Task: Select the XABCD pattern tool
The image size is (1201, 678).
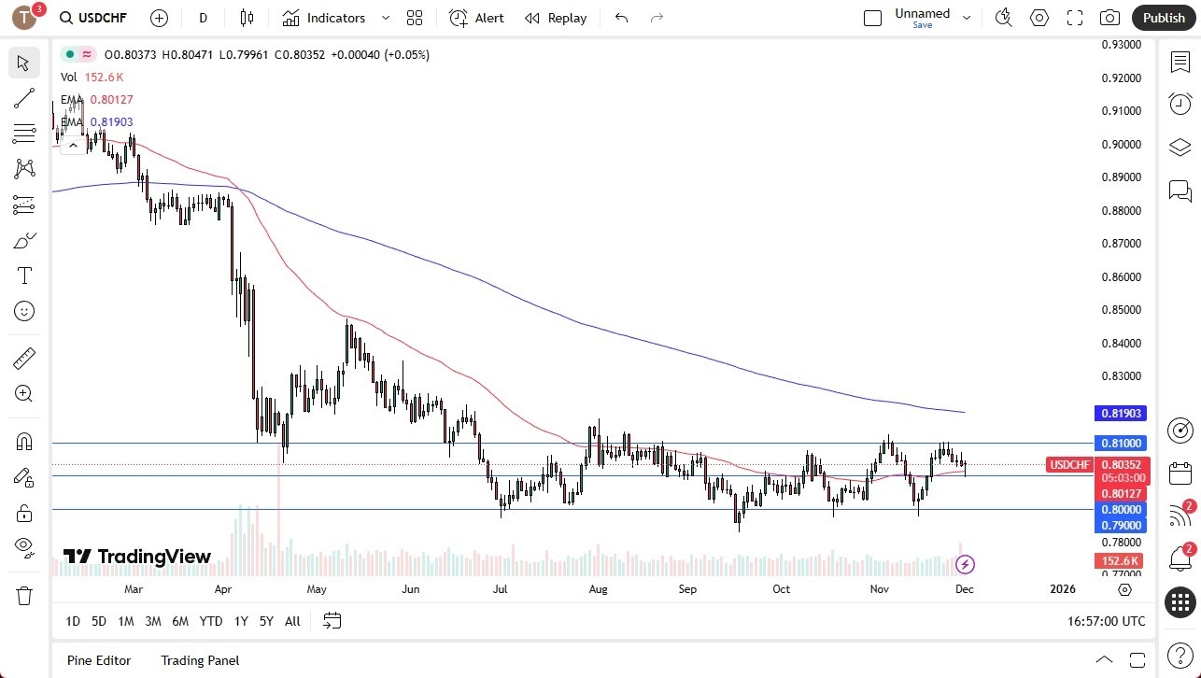Action: point(24,167)
